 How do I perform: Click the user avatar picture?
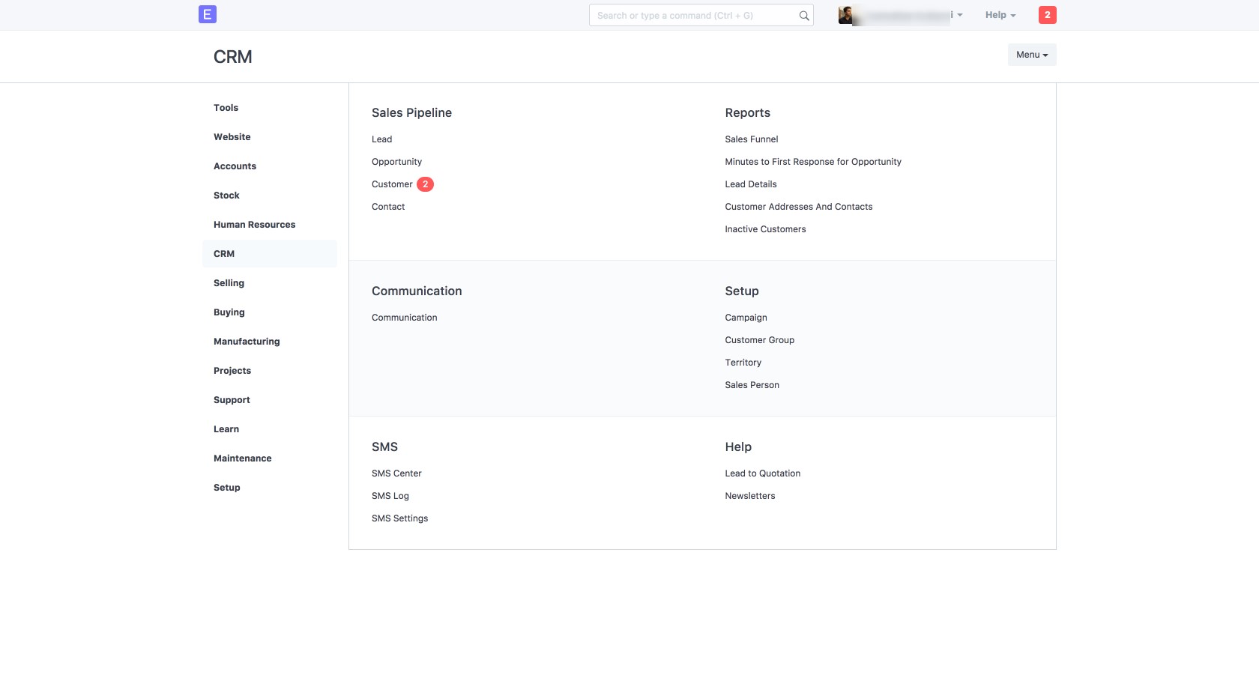point(845,15)
